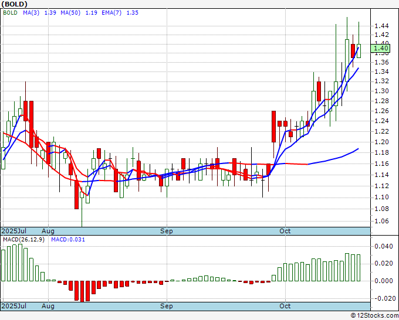Click the current price tag 1.40
Image resolution: width=399 pixels, height=320 pixels.
click(380, 48)
